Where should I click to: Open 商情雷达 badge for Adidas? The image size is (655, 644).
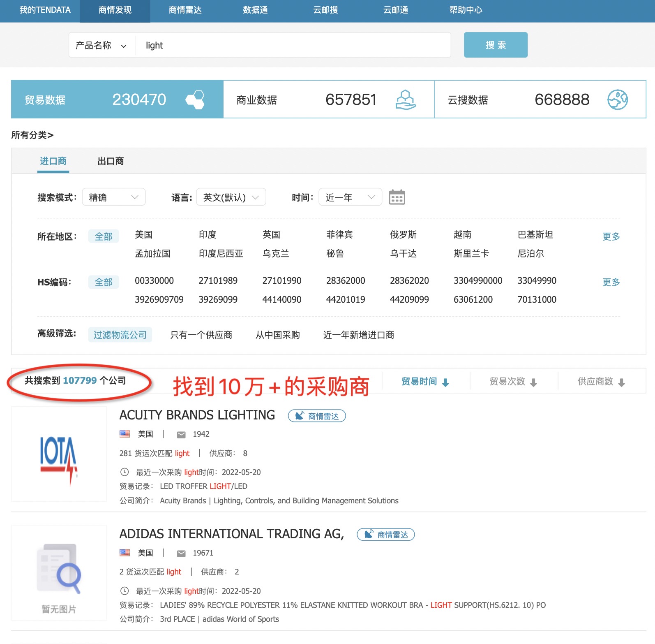tap(386, 535)
